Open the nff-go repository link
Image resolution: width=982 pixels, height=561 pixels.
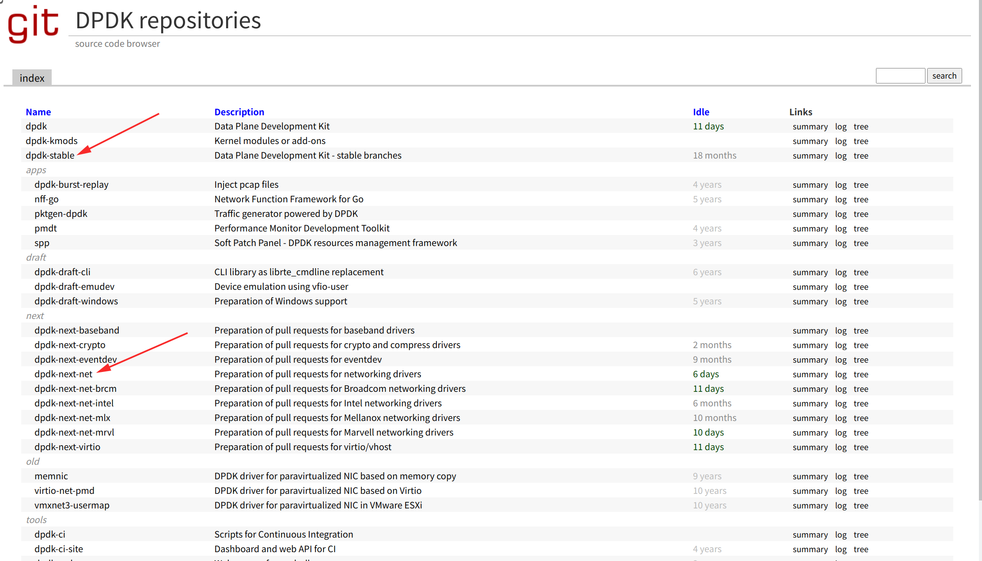[46, 199]
